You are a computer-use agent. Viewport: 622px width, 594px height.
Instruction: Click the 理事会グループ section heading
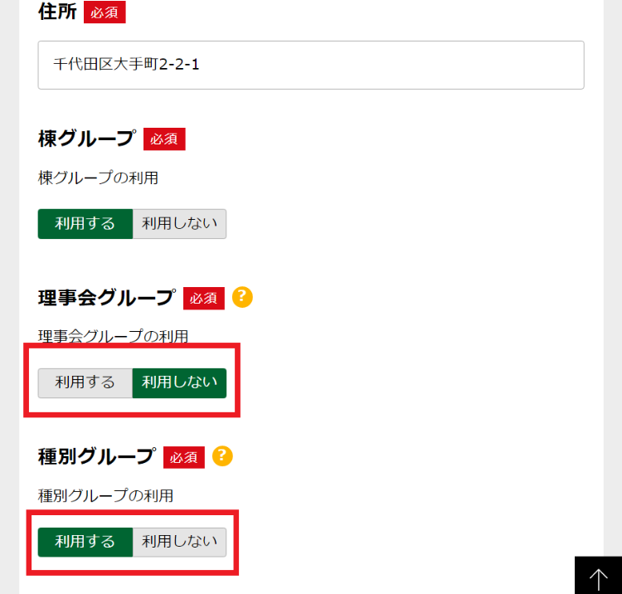107,298
